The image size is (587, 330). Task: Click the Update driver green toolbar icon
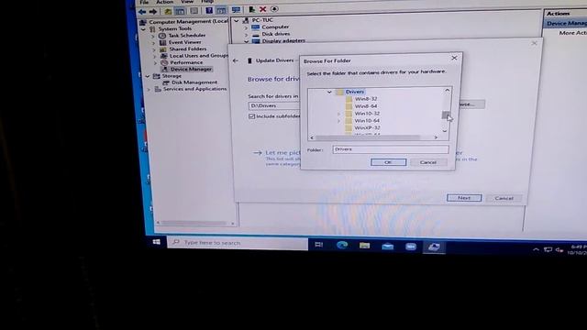coord(252,9)
